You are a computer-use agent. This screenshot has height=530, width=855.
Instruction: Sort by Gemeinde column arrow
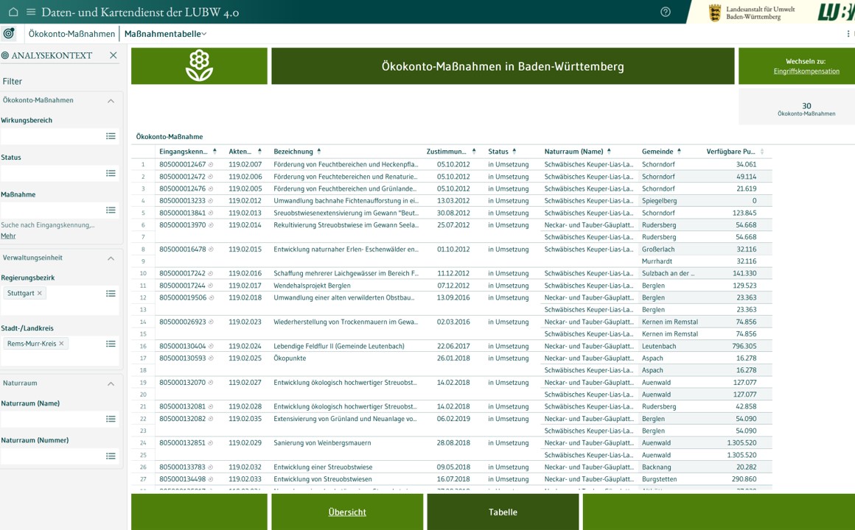pos(679,152)
